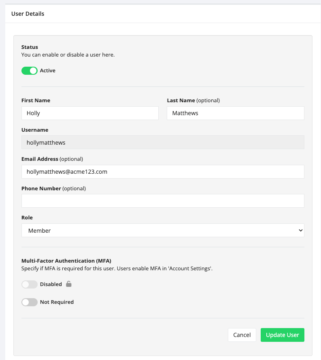Image resolution: width=321 pixels, height=360 pixels.
Task: Click the Email Address (optional) label
Action: pos(52,159)
